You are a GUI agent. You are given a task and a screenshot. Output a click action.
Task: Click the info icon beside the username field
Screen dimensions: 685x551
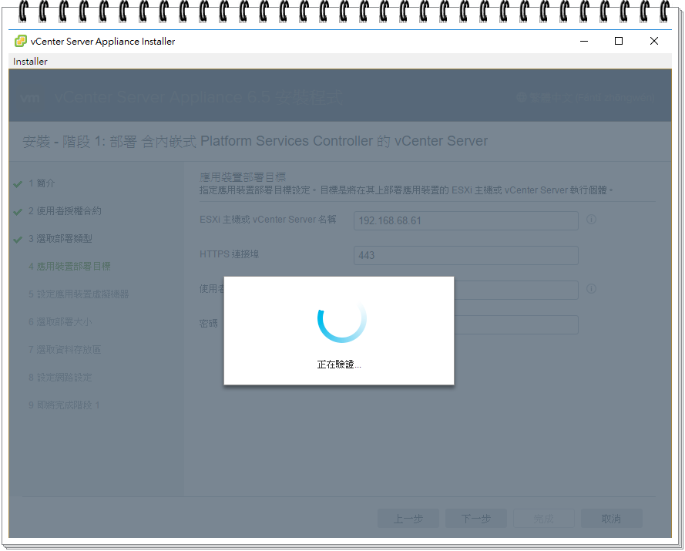tap(591, 289)
